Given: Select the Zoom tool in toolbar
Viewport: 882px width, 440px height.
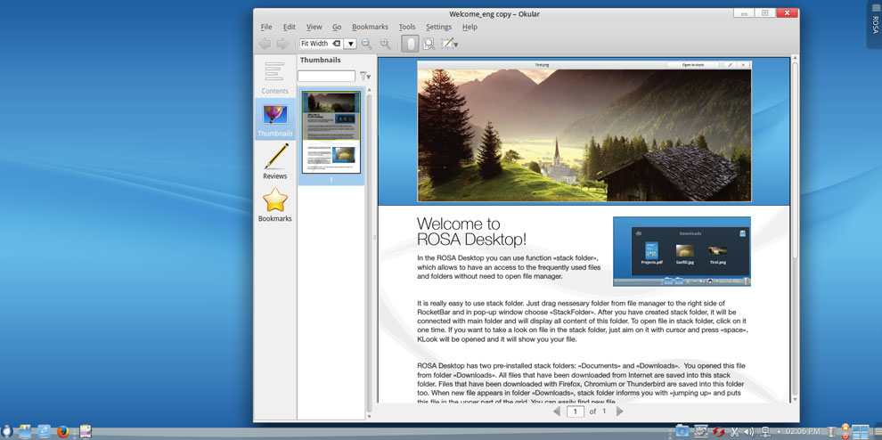Looking at the screenshot, I should [x=429, y=44].
